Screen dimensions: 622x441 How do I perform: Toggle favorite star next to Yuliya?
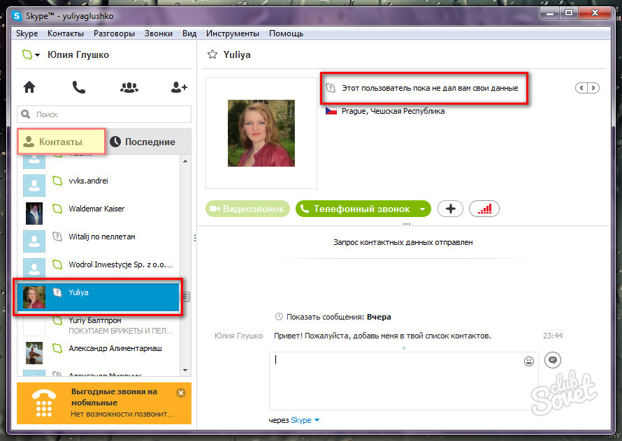pos(213,54)
